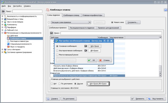Viewport: 168px width, 103px height.
Task: Expand the Peripherals tree node
Action: tap(2, 27)
